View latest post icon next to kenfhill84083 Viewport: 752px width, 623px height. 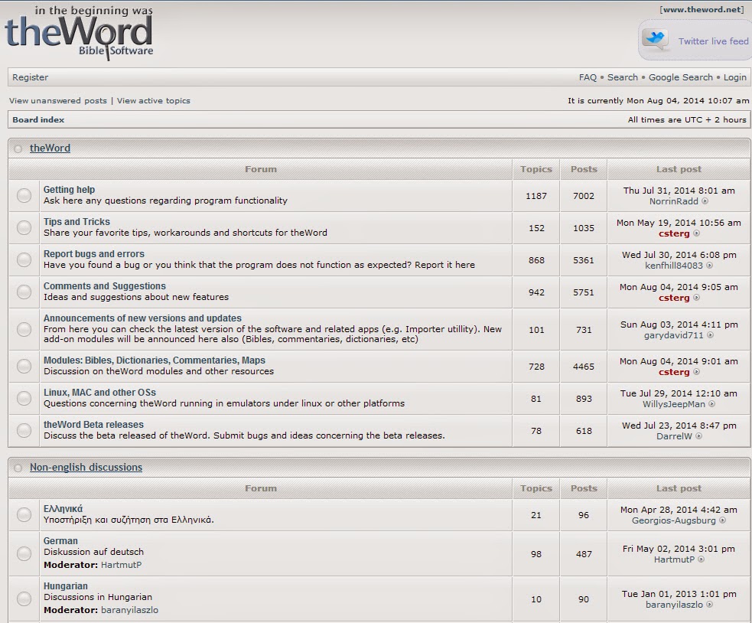pos(709,266)
